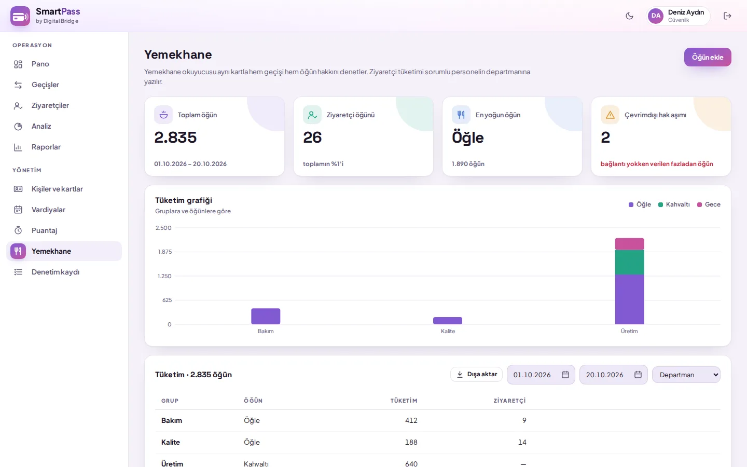Click the ZİYARETÇİ column header
The image size is (747, 467).
(x=509, y=401)
